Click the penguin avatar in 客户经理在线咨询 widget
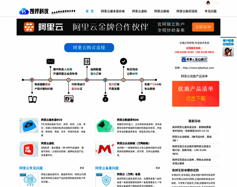 (228, 52)
